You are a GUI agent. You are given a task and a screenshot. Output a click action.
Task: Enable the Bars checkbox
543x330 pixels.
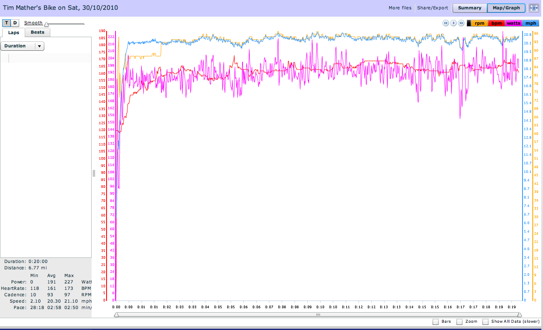coord(436,321)
